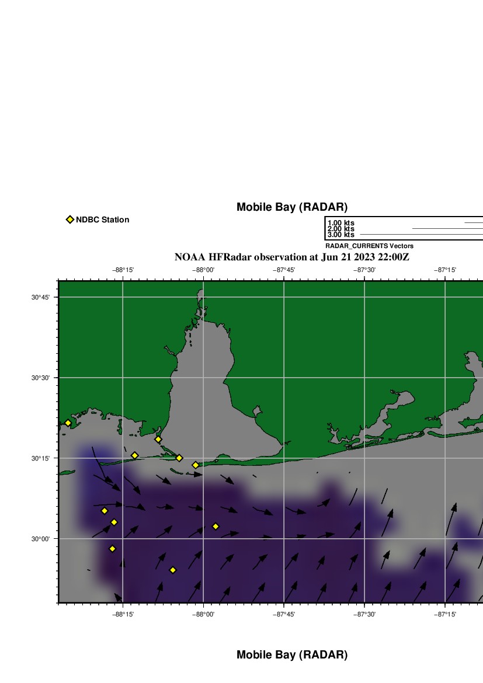The height and width of the screenshot is (683, 483).
Task: Click the "NDBC Station" legend label
Action: [102, 220]
